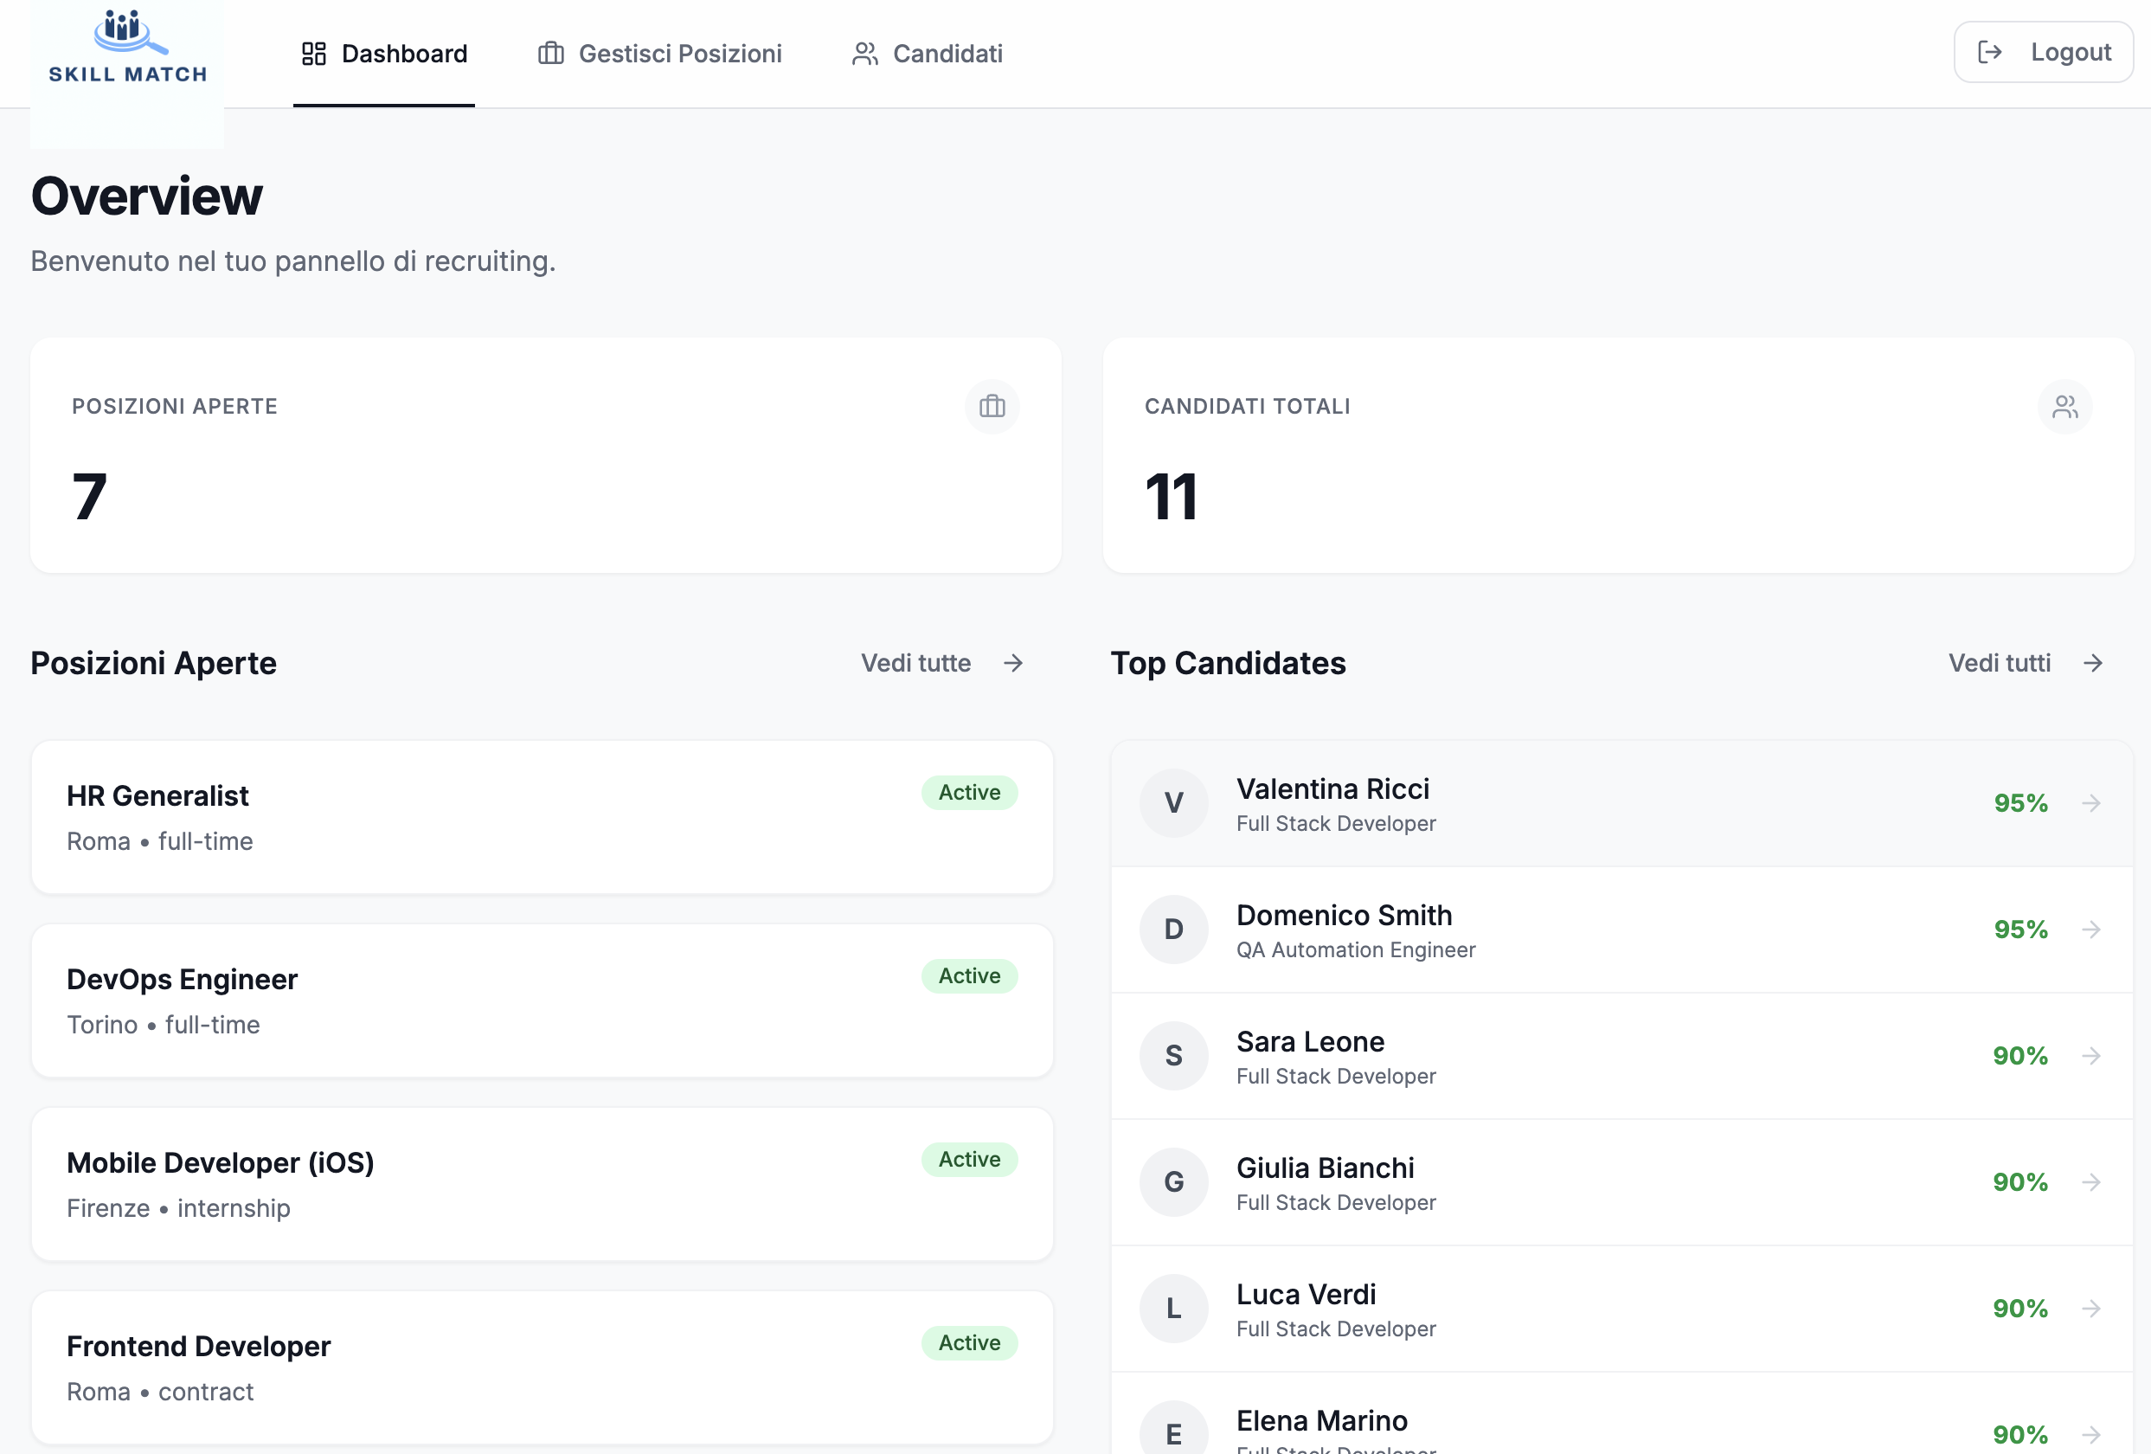Click arrow on Valentina Ricci row
This screenshot has width=2151, height=1454.
tap(2090, 802)
